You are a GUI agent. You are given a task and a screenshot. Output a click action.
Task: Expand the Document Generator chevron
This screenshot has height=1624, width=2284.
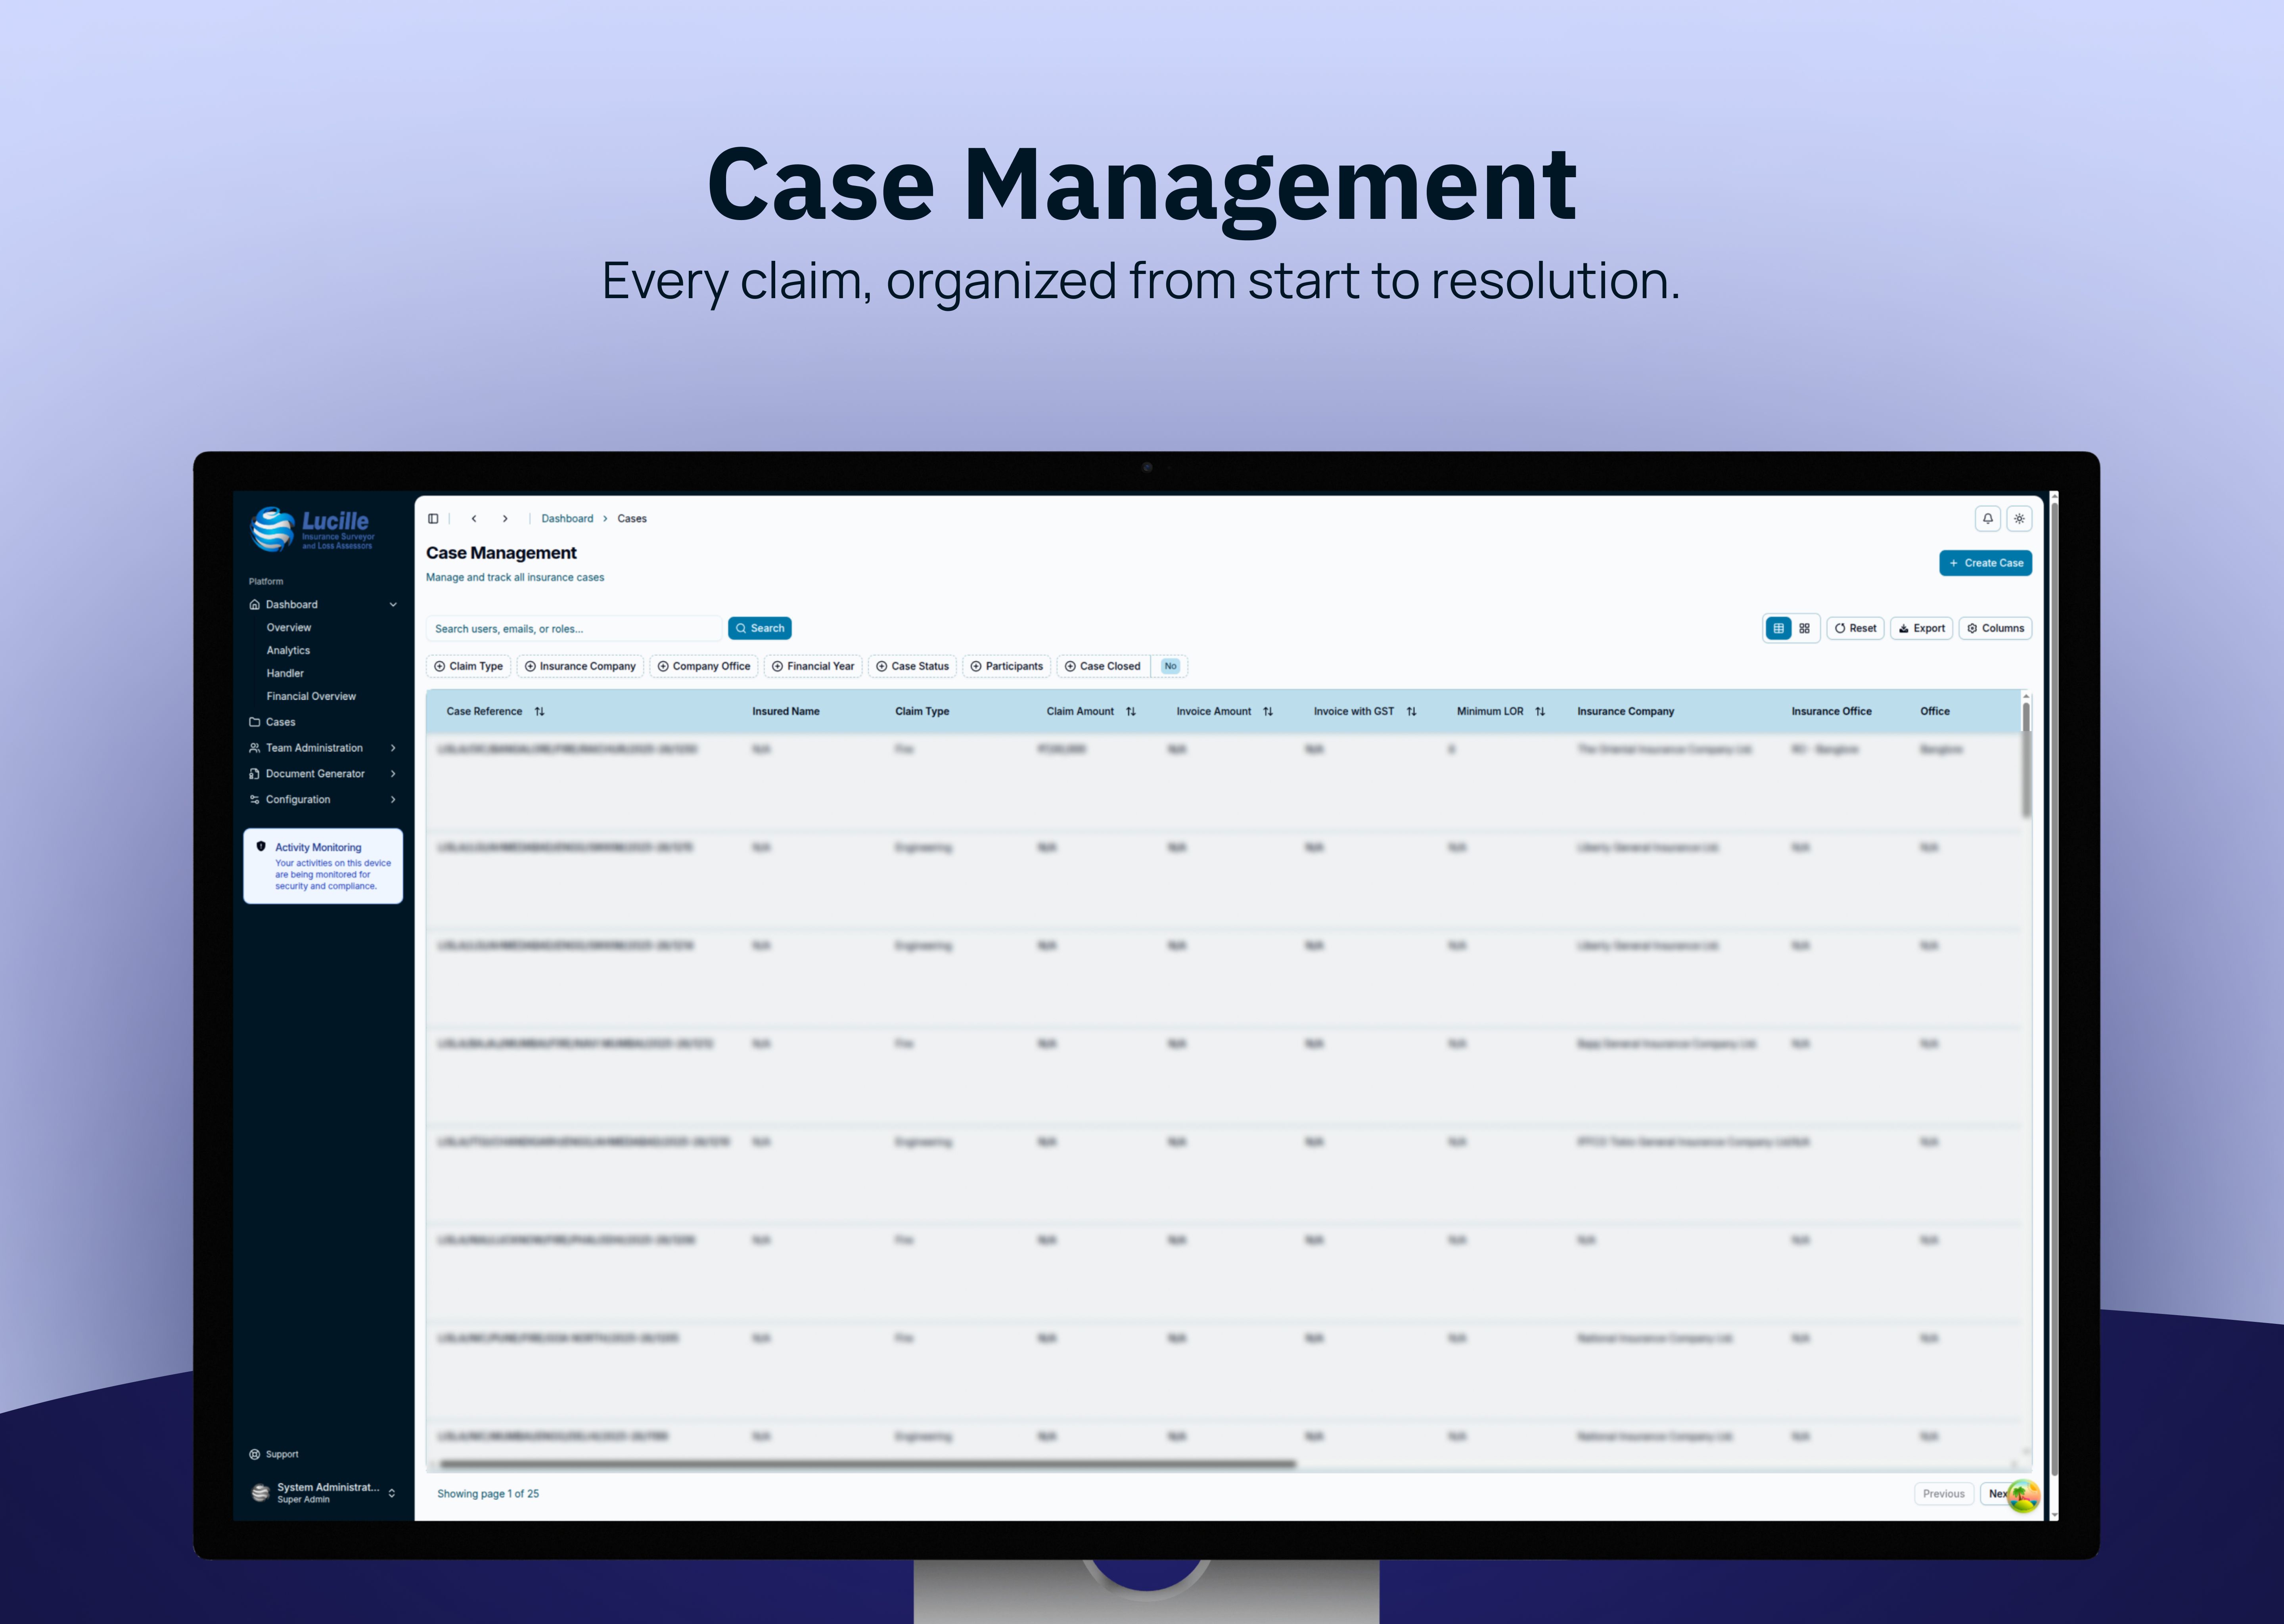pos(393,774)
